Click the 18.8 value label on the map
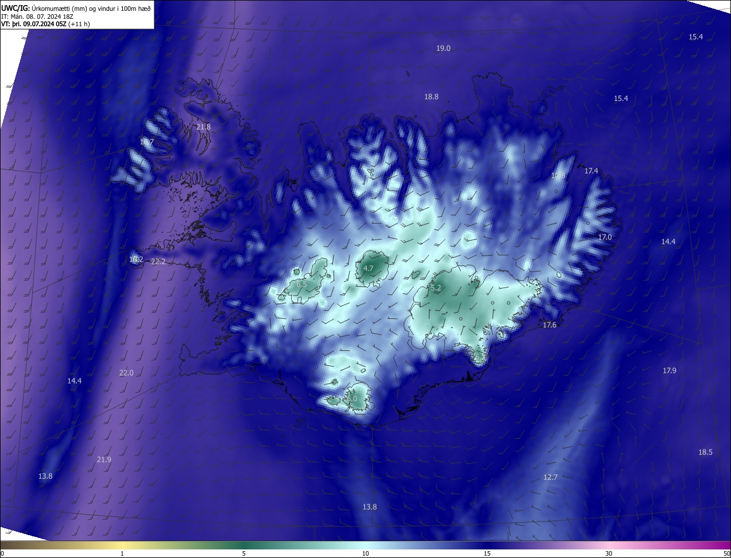Screen dimensions: 731x558 click(x=431, y=97)
